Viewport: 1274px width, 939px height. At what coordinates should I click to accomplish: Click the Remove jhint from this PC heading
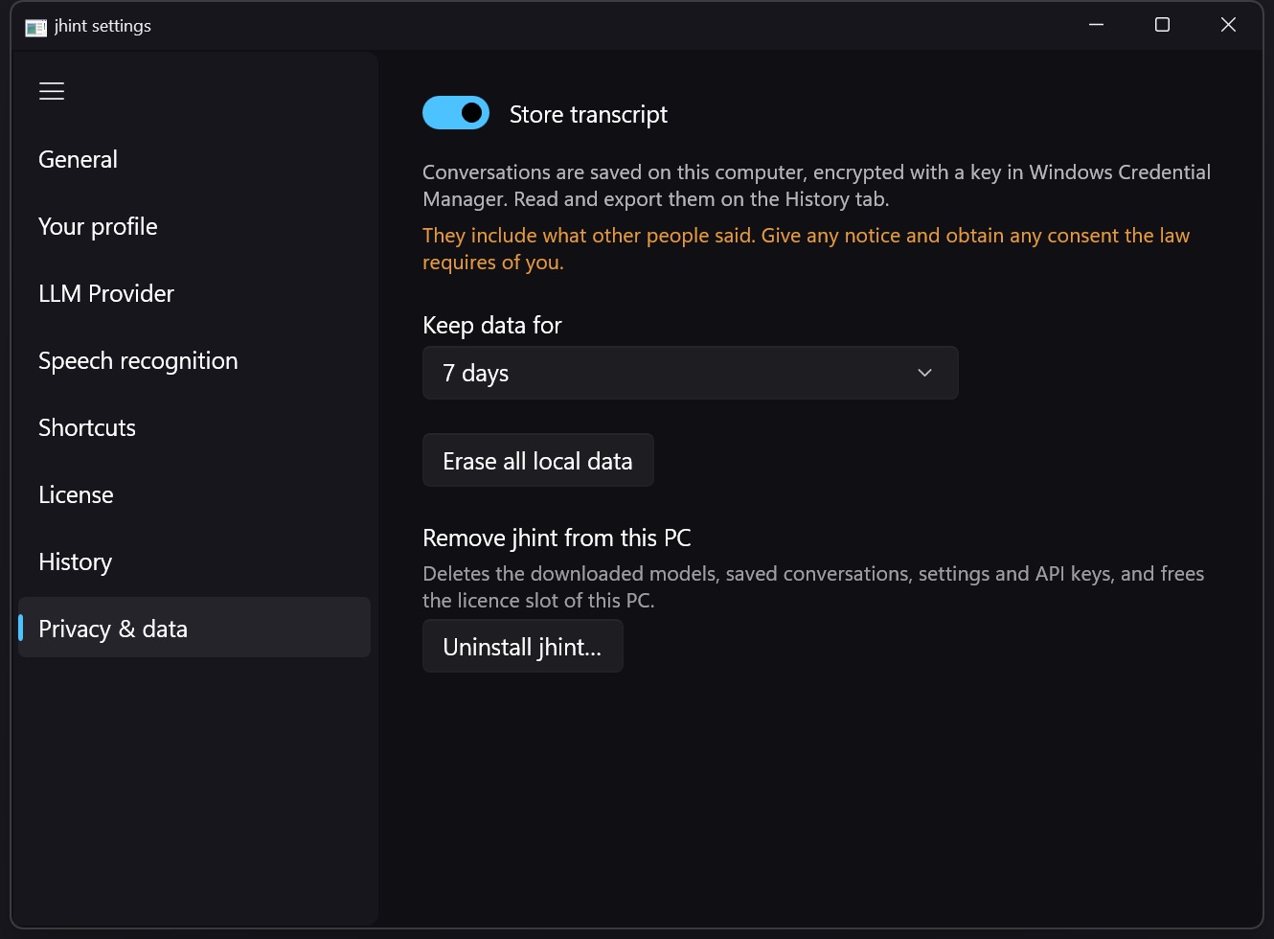pos(557,538)
